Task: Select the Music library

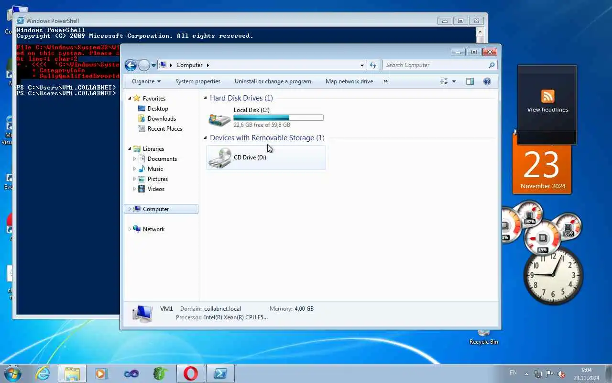Action: click(x=155, y=169)
